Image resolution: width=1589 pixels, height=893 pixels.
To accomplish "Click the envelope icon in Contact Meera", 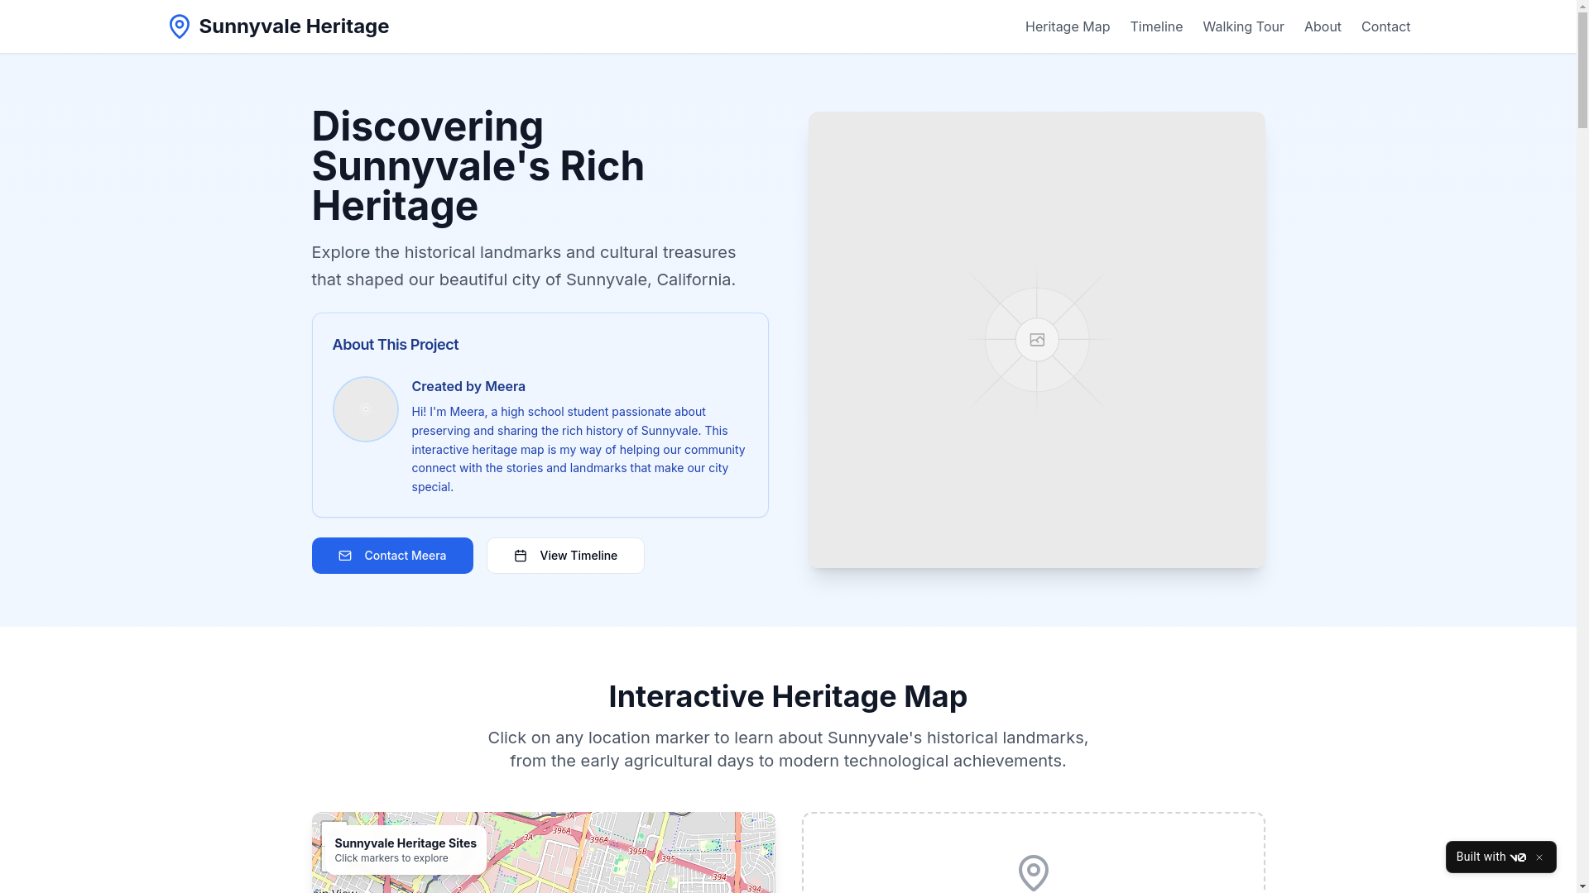I will pyautogui.click(x=345, y=556).
